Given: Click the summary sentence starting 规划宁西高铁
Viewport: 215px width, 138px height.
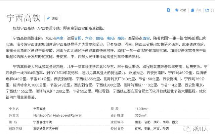Looking at the screenshot, I should (x=59, y=28).
